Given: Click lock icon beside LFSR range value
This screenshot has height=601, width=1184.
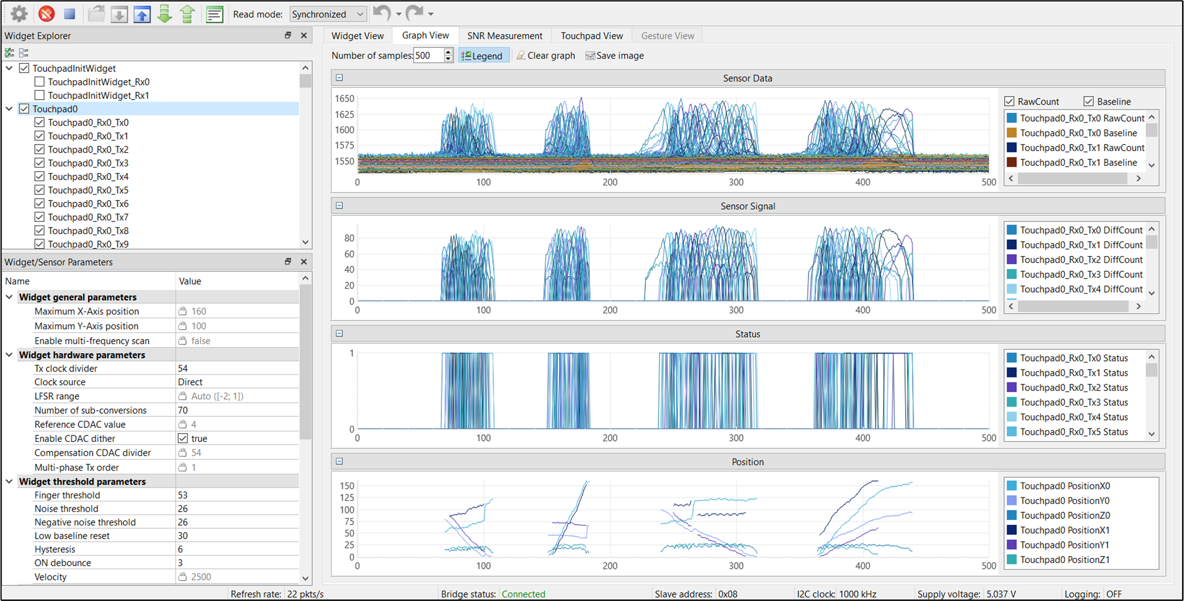Looking at the screenshot, I should click(x=183, y=396).
